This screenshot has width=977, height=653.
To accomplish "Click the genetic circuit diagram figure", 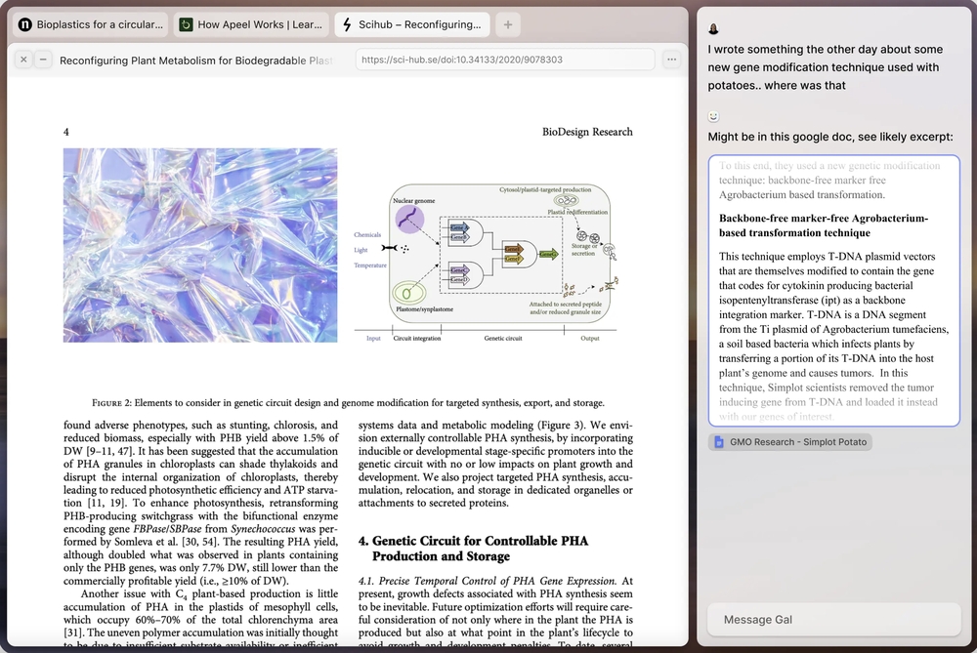I will [487, 263].
